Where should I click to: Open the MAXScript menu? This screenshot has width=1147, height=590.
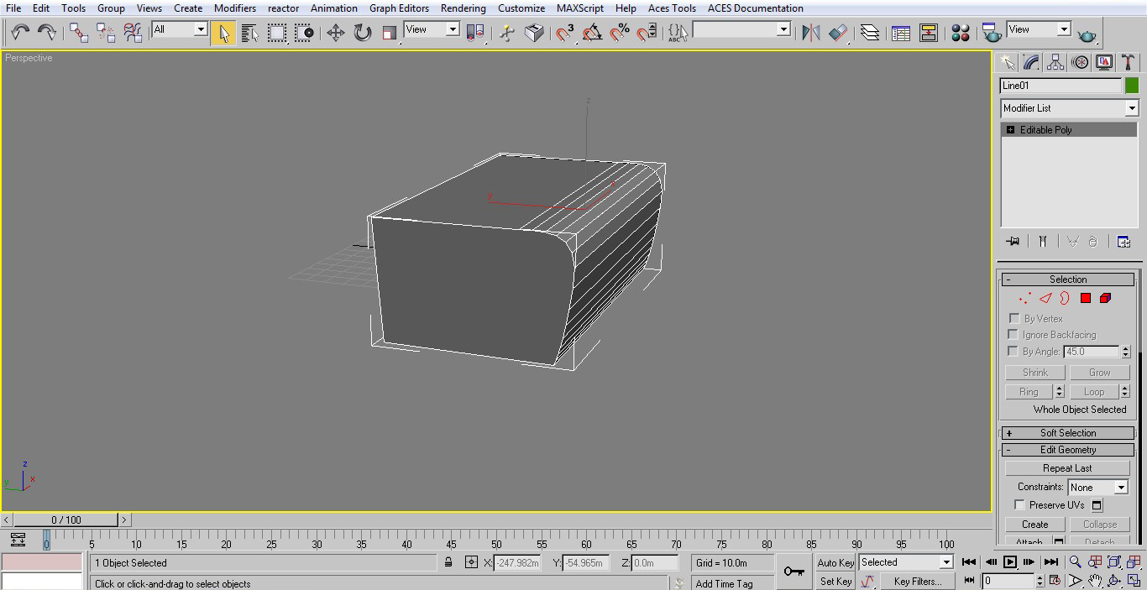tap(580, 8)
